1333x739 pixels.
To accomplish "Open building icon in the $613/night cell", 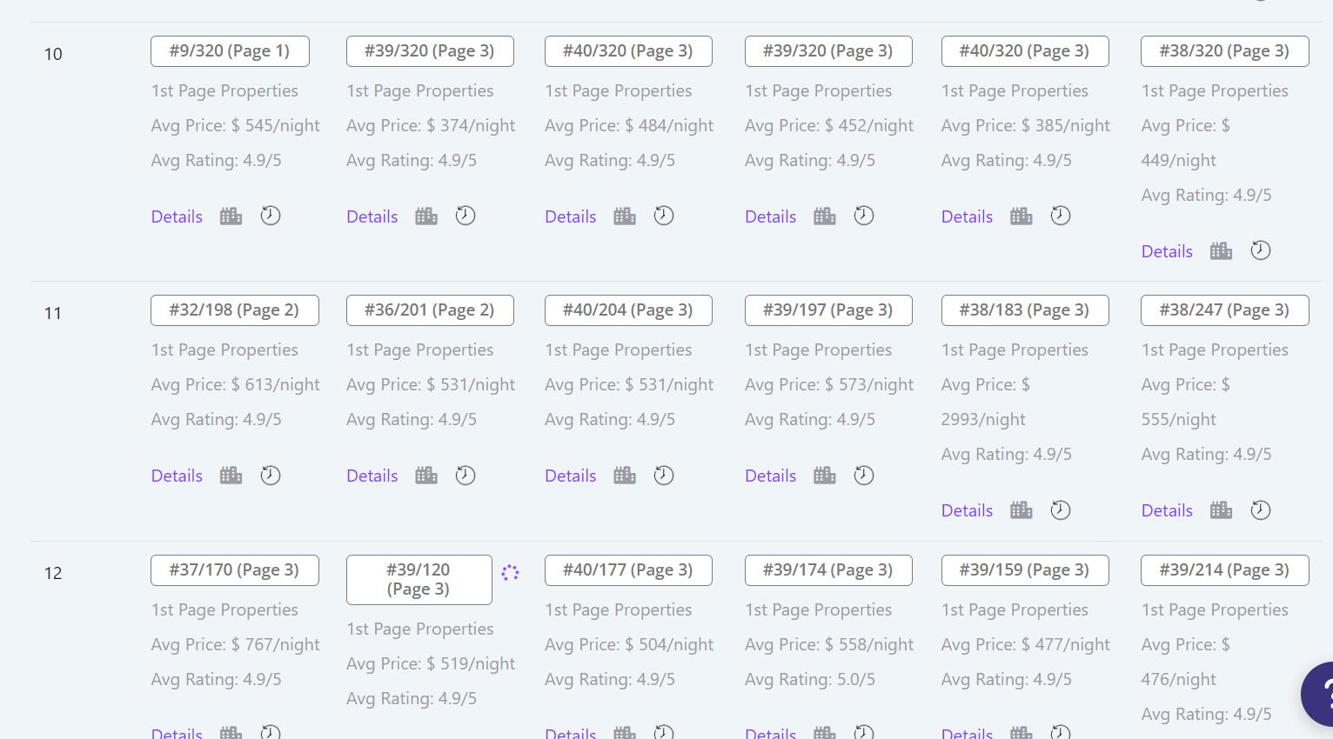I will tap(231, 475).
